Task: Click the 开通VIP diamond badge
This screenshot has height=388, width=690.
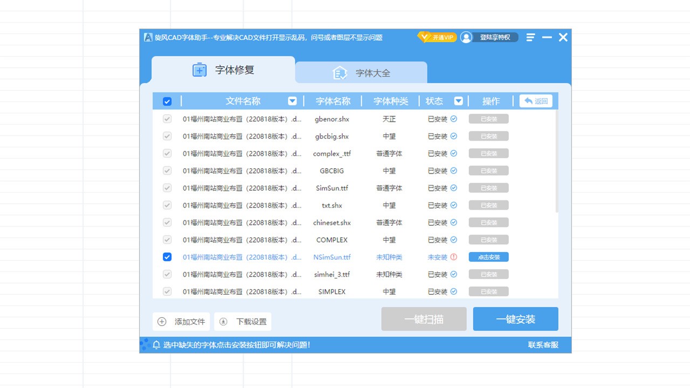Action: [x=437, y=37]
